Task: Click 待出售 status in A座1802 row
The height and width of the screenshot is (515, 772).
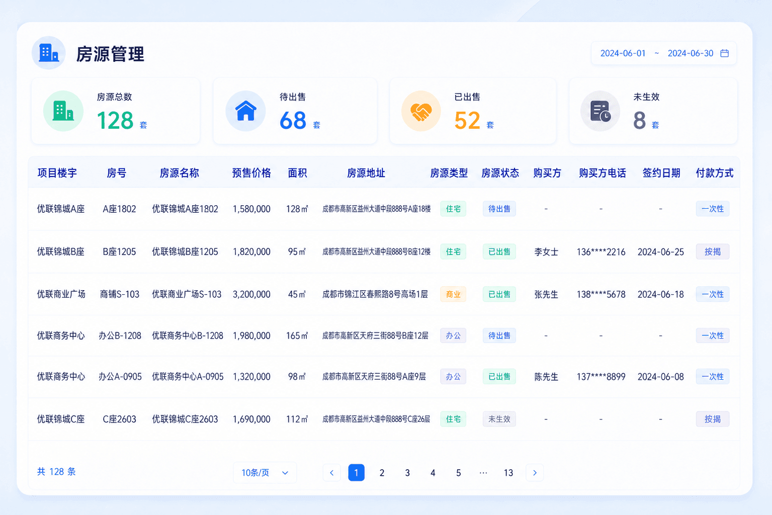Action: (x=499, y=209)
